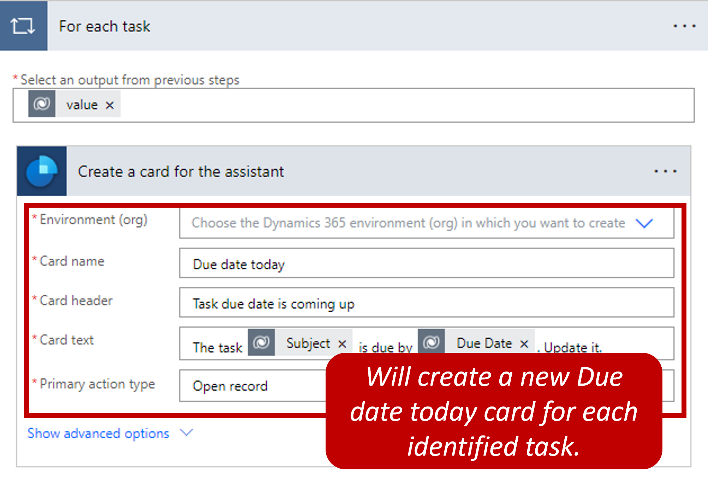The height and width of the screenshot is (481, 708).
Task: Click the Card header input field
Action: click(427, 302)
